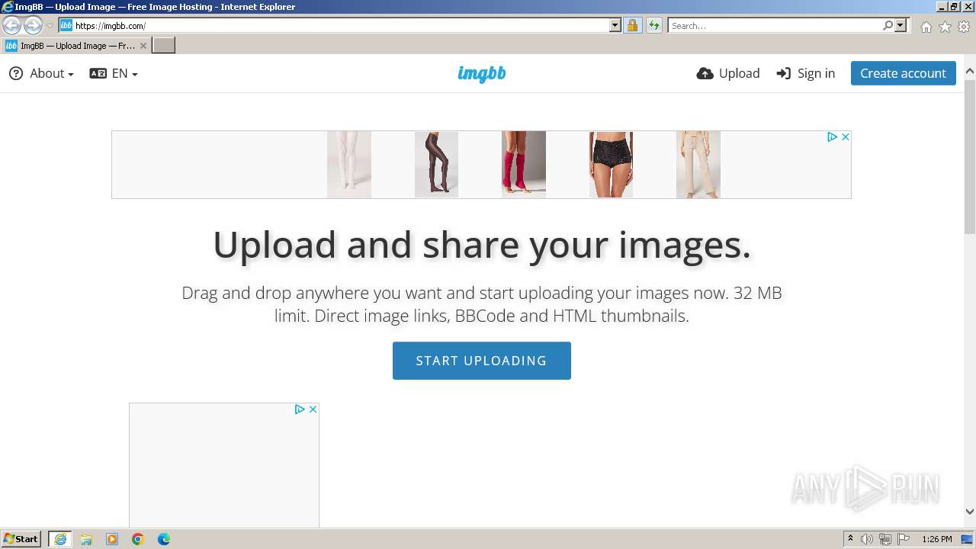Viewport: 976px width, 549px height.
Task: Expand the address bar autocomplete dropdown
Action: coord(615,25)
